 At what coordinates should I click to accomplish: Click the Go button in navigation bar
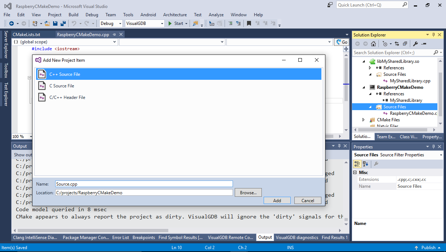(x=342, y=42)
